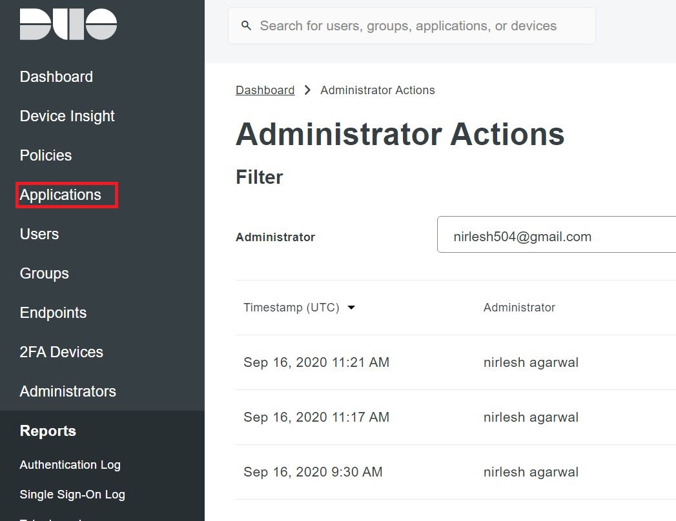Open 2FA Devices in the sidebar
This screenshot has height=521, width=676.
[x=61, y=352]
